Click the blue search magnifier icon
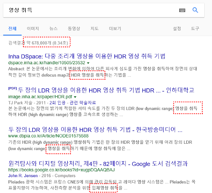This screenshot has height=193, width=212. (195, 10)
